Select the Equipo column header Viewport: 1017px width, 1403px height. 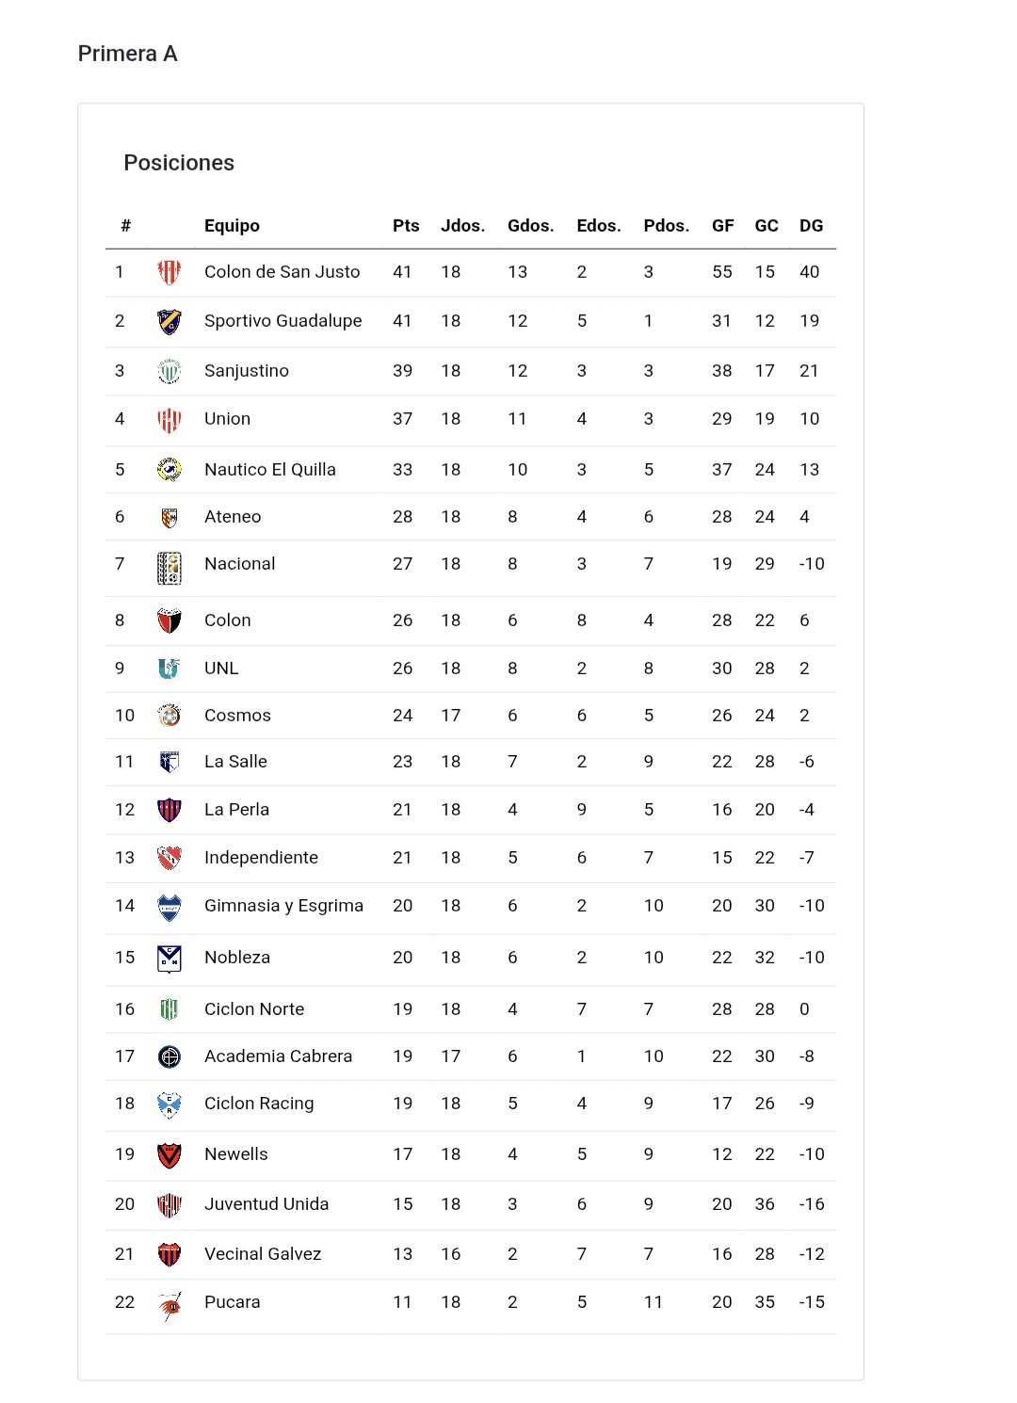coord(232,226)
